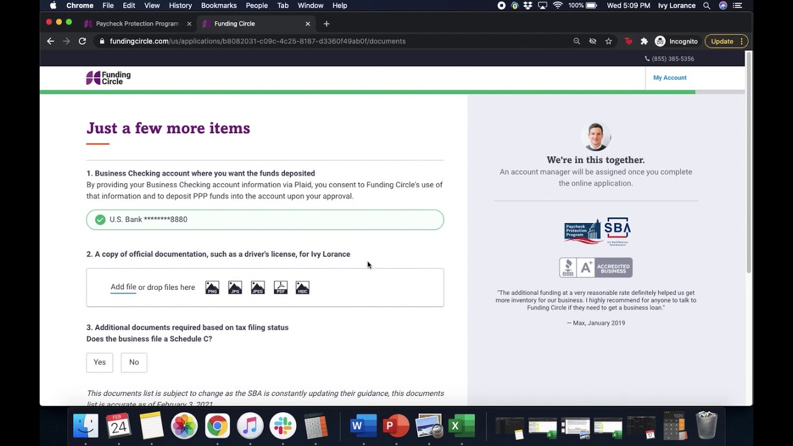Open Finder from the dock
This screenshot has height=446, width=793.
coord(85,426)
